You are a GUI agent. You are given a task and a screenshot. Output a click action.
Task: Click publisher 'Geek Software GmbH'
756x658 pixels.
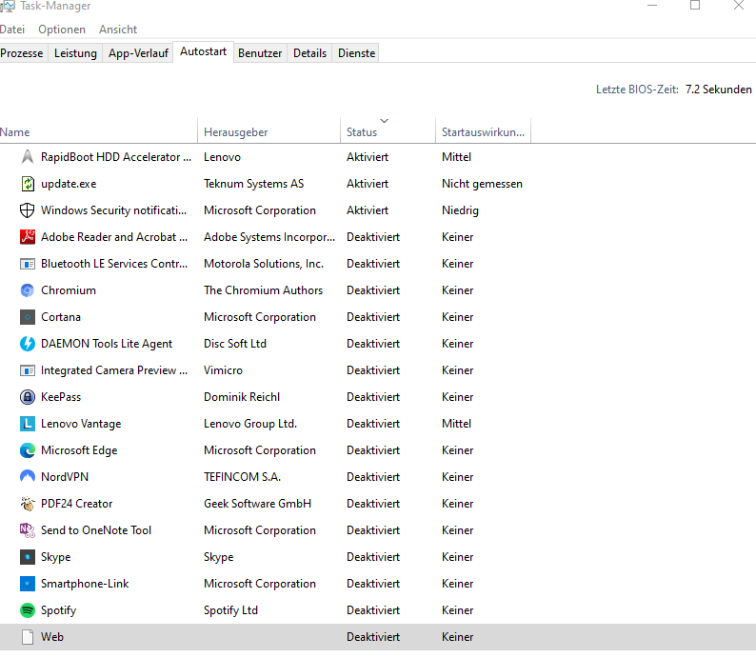tap(257, 504)
